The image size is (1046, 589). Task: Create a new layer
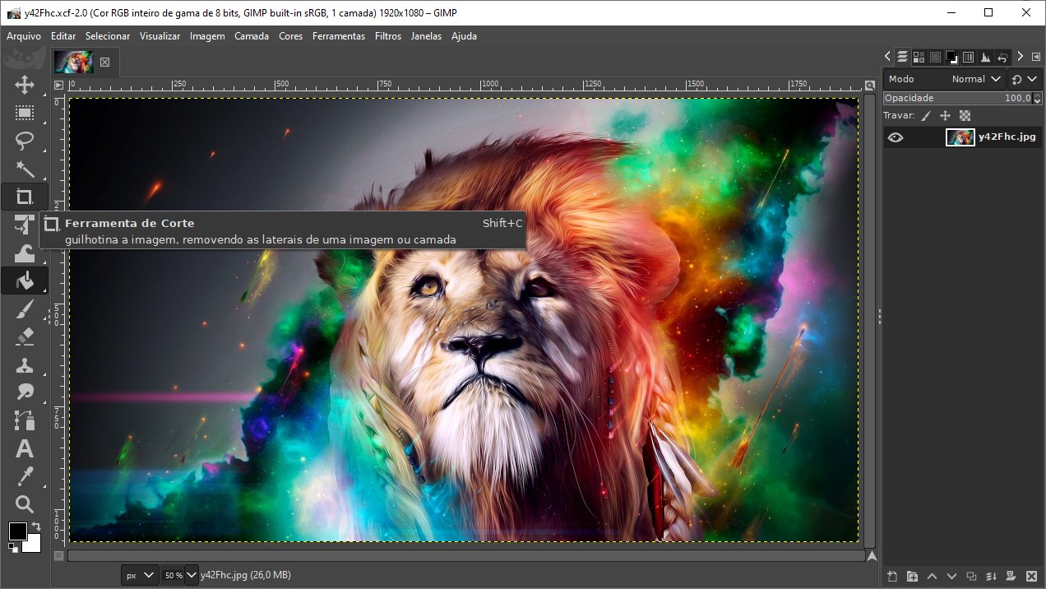[892, 576]
